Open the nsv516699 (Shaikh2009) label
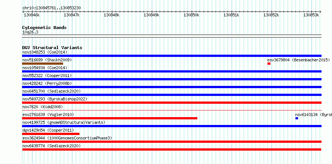 (x=47, y=60)
